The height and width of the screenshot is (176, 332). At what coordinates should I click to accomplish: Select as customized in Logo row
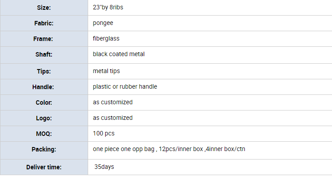point(113,118)
